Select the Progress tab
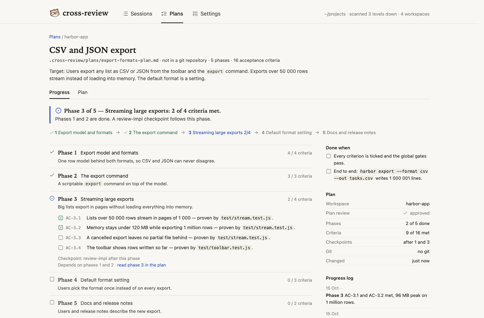The height and width of the screenshot is (318, 484). coord(59,92)
